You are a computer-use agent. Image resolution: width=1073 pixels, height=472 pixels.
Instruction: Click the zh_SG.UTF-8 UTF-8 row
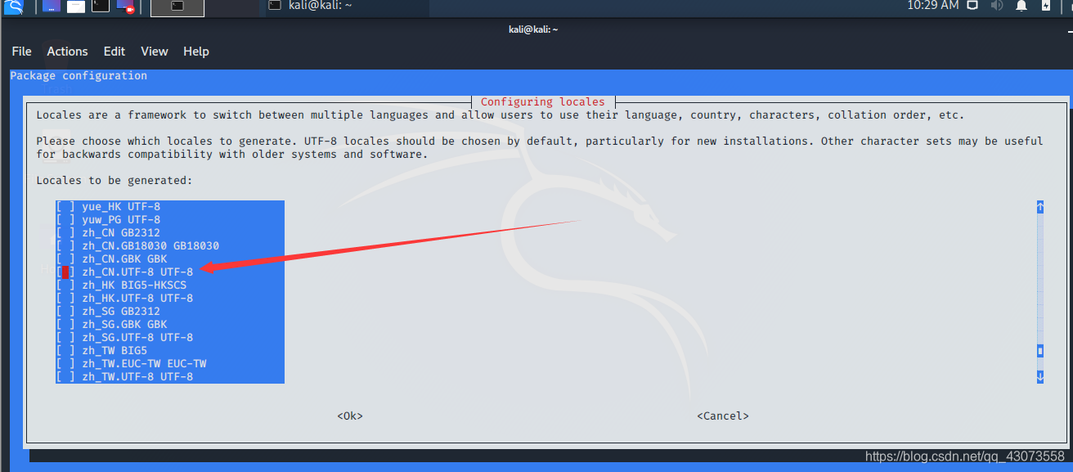(170, 338)
